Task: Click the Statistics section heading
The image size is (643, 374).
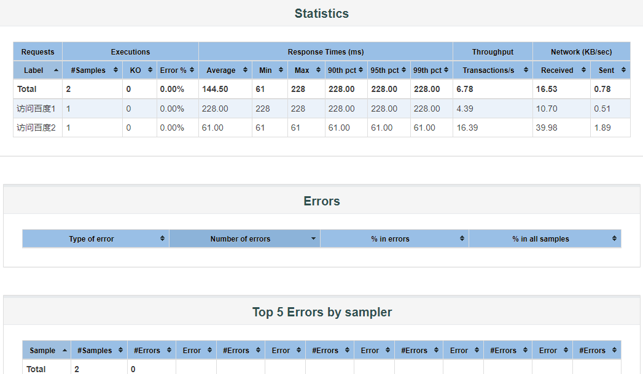Action: pos(322,13)
